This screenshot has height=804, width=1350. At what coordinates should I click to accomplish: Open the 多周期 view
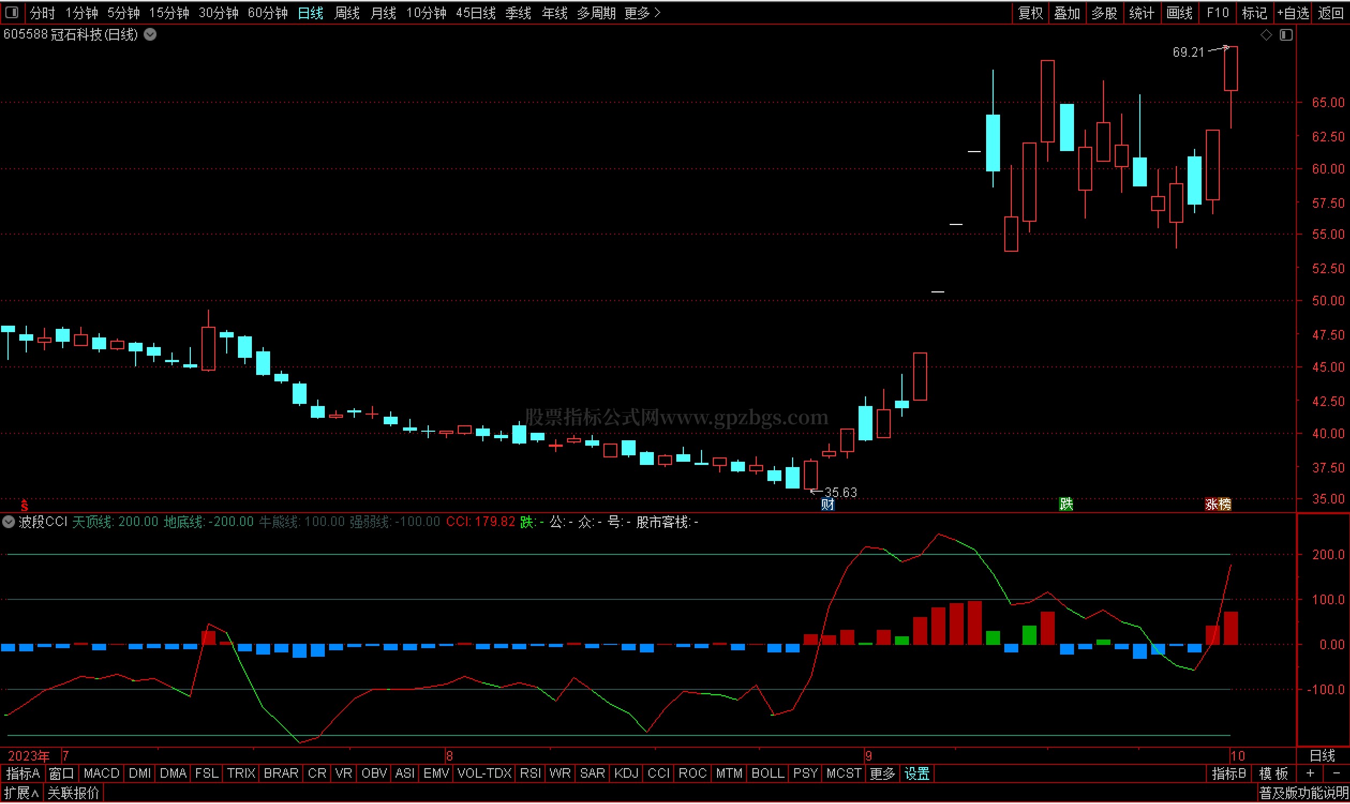click(596, 13)
